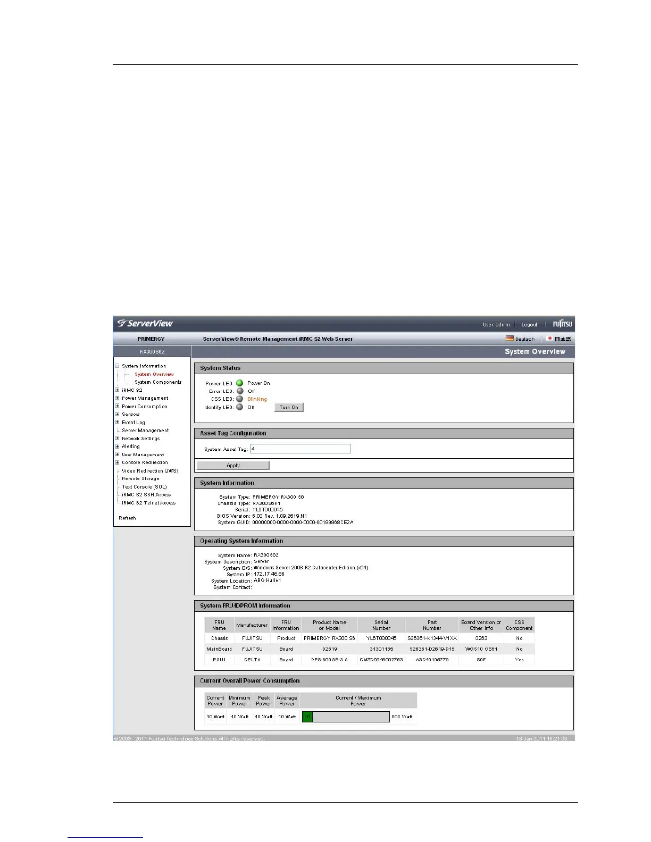Click the FUJITSU logo in header

tap(562, 324)
